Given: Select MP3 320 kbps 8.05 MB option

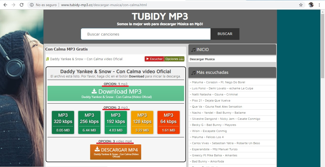Looking at the screenshot, I should tap(63, 122).
